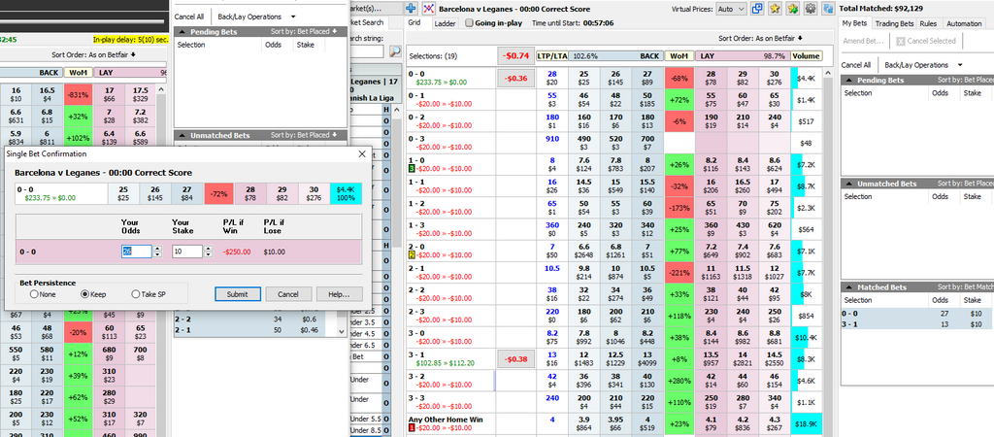Submit the single bet
Viewport: 994px width, 437px height.
tap(238, 294)
